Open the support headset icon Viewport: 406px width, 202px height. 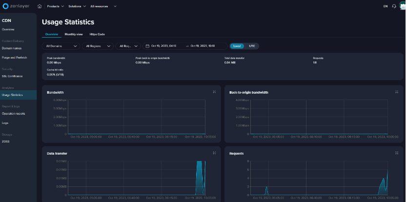[x=394, y=6]
